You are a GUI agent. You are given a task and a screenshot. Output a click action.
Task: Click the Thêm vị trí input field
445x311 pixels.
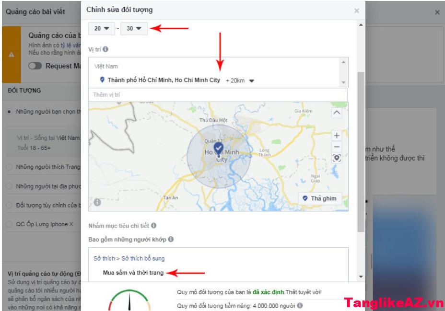pos(218,95)
